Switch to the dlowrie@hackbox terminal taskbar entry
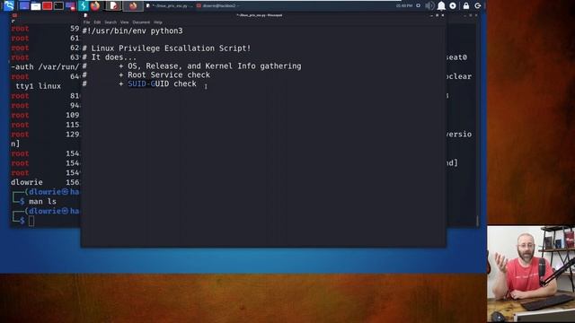The height and width of the screenshot is (323, 575). point(218,6)
